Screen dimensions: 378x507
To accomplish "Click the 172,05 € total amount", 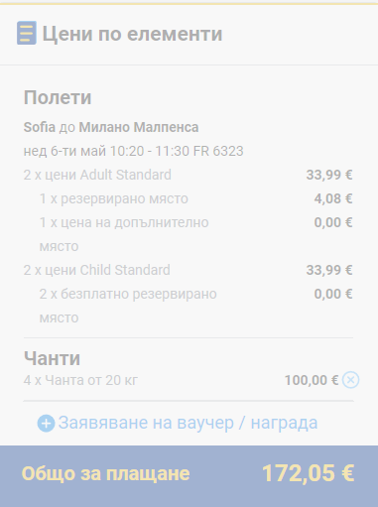I will (x=309, y=473).
